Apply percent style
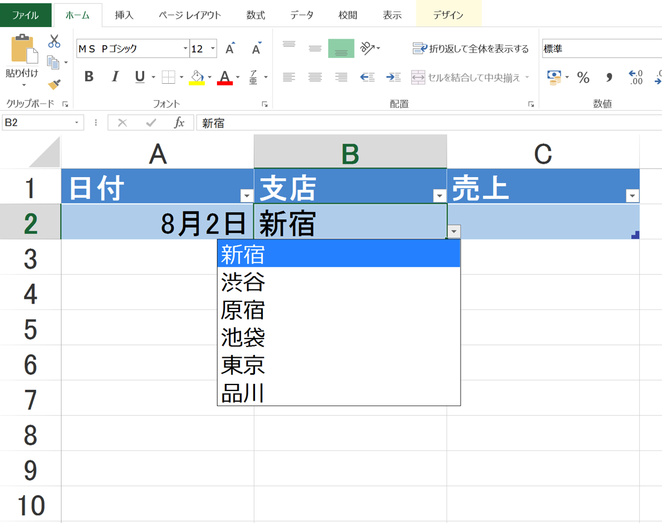Screen dimensions: 662x523 tap(584, 78)
